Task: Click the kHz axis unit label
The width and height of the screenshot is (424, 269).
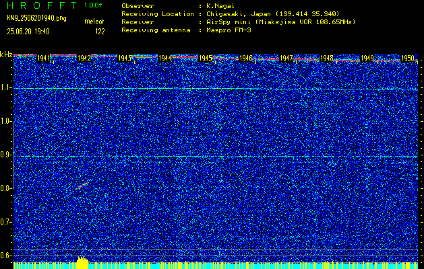Action: pyautogui.click(x=6, y=54)
